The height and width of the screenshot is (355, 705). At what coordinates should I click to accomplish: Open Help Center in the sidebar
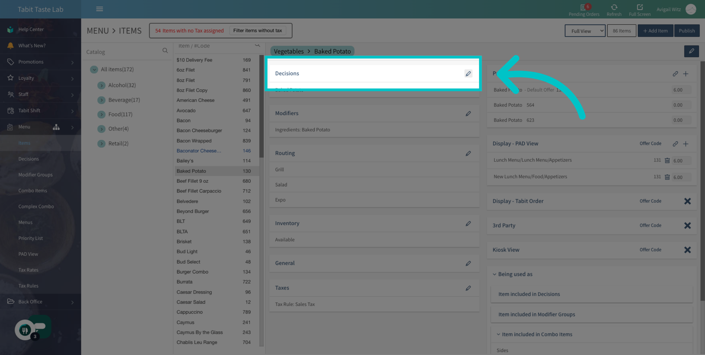click(40, 29)
